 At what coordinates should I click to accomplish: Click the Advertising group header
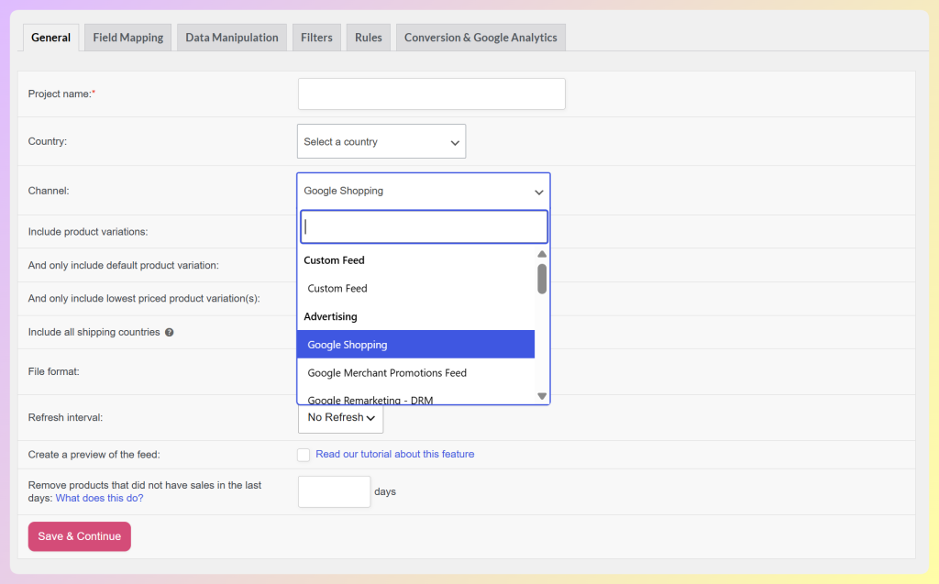(330, 316)
